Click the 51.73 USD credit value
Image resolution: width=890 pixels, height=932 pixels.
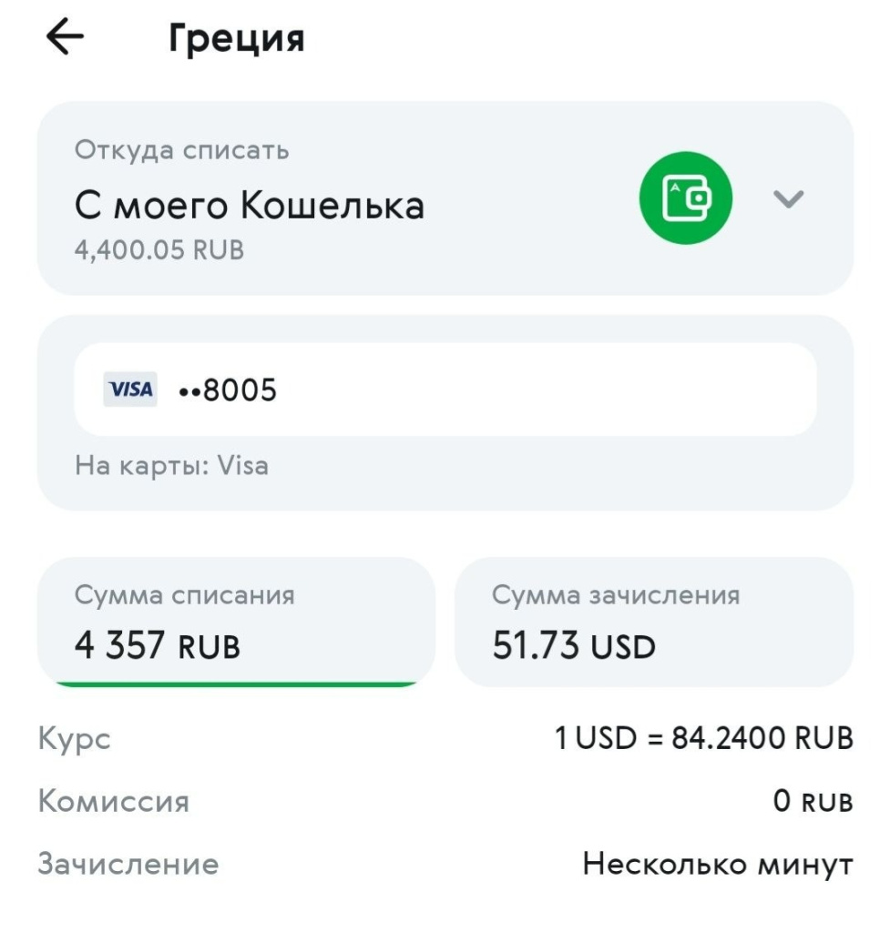click(x=574, y=645)
